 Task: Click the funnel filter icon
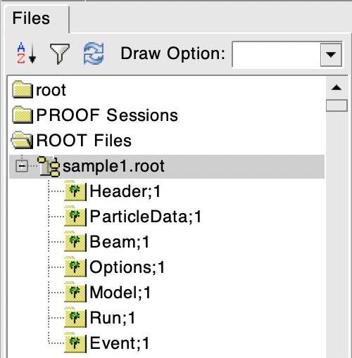pyautogui.click(x=60, y=53)
